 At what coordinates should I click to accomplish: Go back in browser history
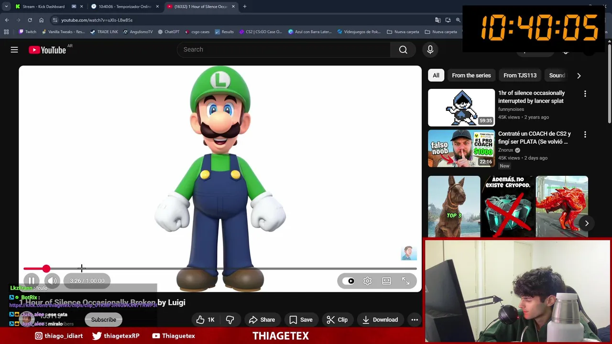click(x=7, y=20)
